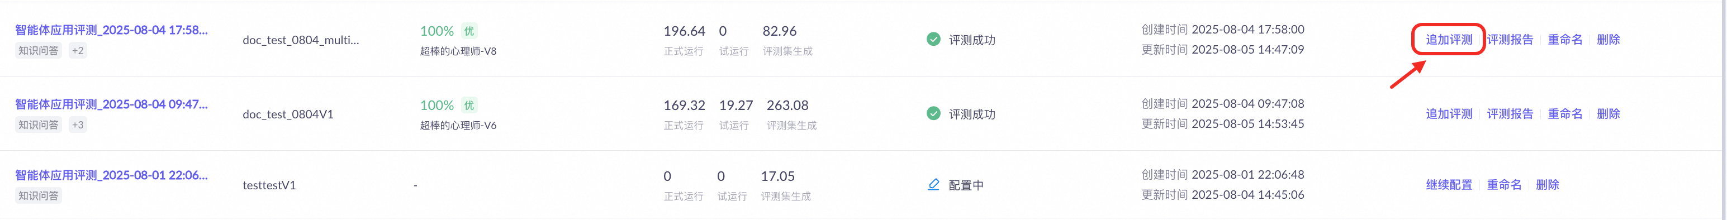Open 评测报告 for doc_test_0804_multi row
Image resolution: width=1727 pixels, height=220 pixels.
(1510, 40)
